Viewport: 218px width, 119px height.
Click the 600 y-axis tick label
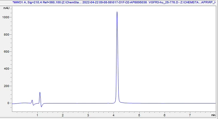tap(6, 51)
